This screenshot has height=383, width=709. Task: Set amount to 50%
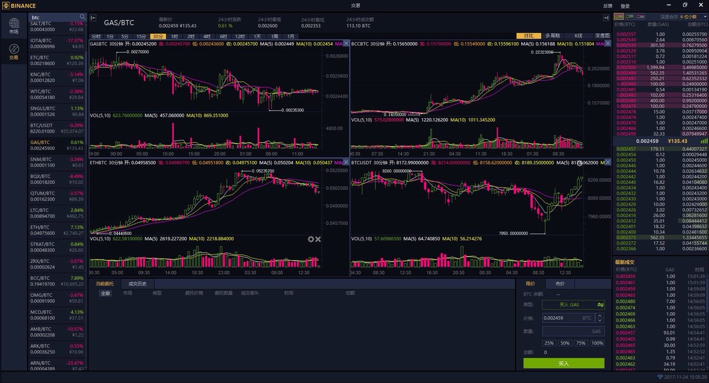565,343
